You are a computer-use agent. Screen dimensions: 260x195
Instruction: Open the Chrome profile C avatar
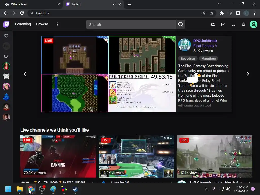tap(246, 13)
